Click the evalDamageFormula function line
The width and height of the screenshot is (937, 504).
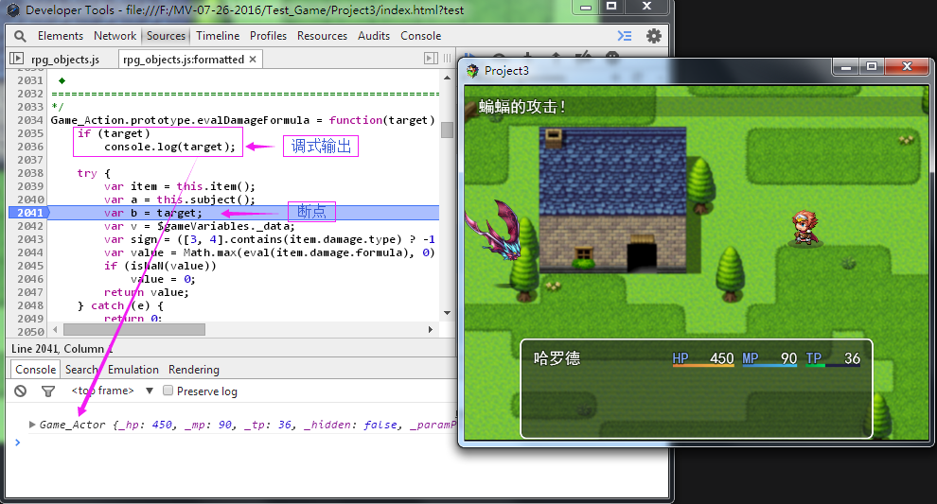click(x=242, y=120)
